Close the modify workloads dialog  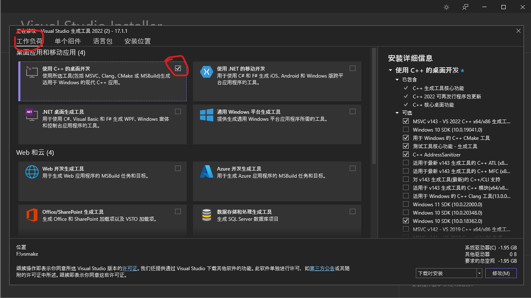pos(518,31)
